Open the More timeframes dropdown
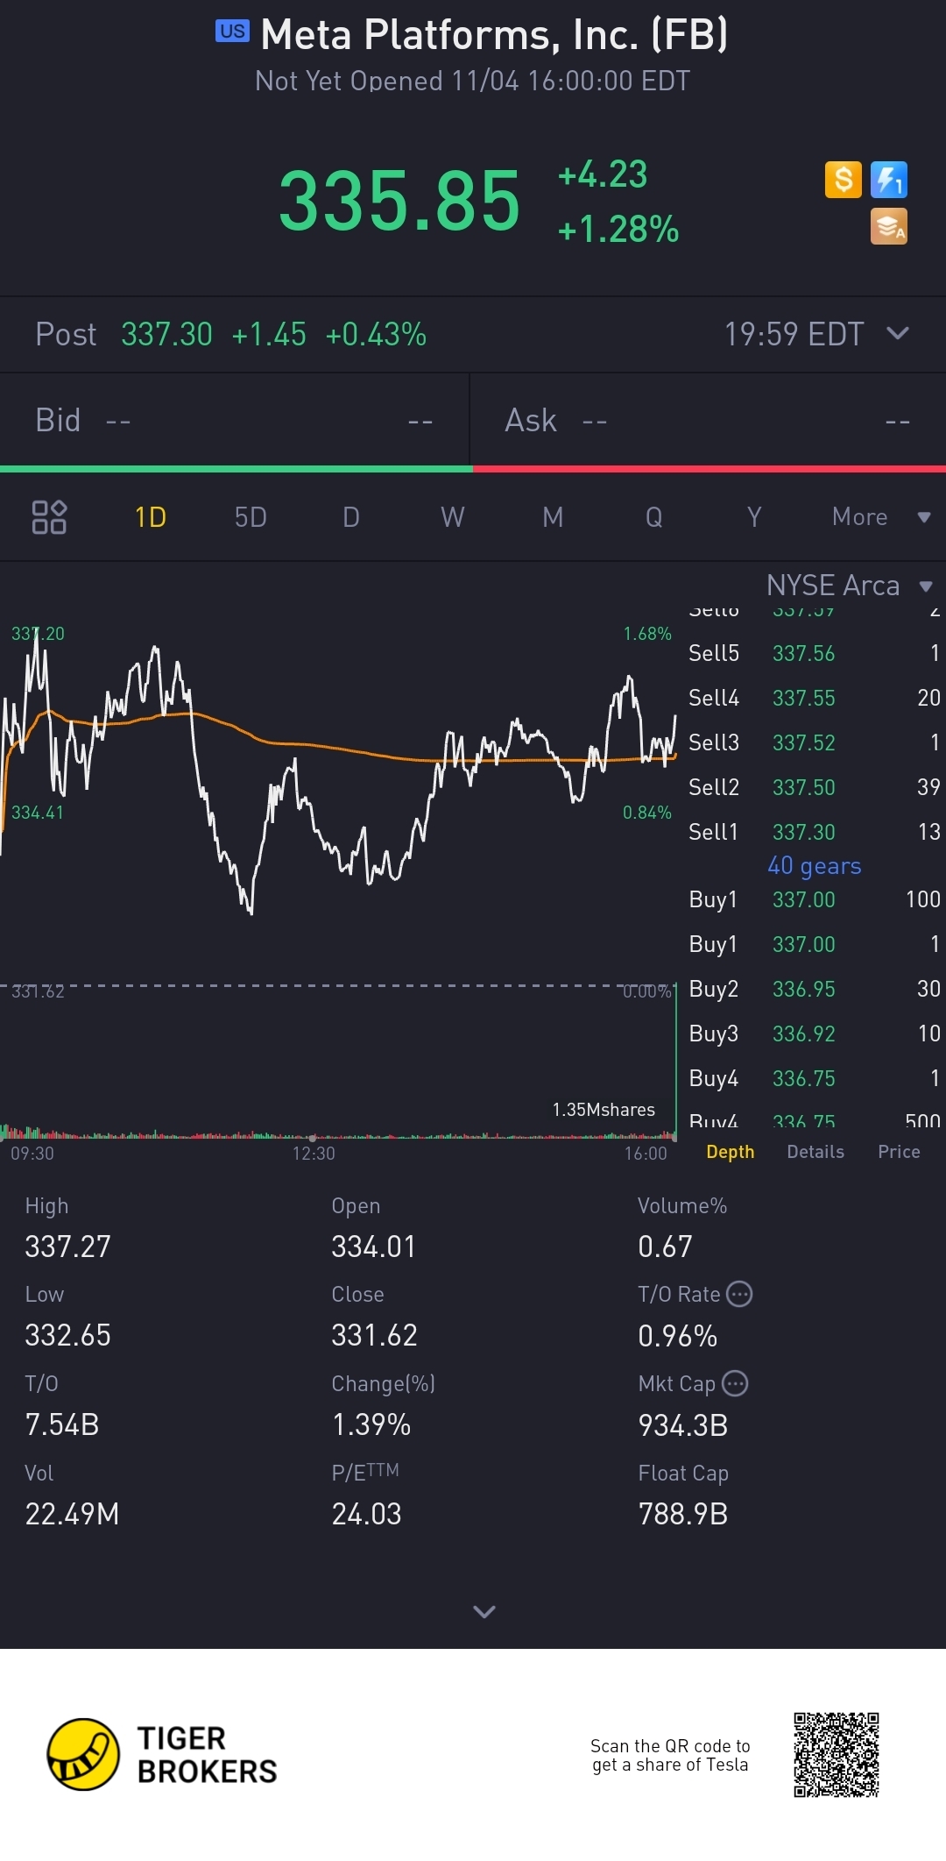 pyautogui.click(x=880, y=517)
